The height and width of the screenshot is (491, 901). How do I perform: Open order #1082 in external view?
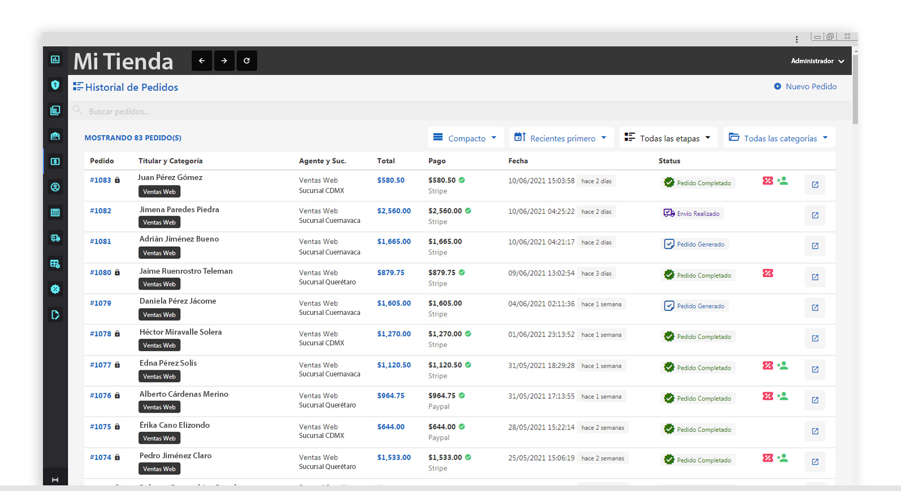[x=815, y=215]
